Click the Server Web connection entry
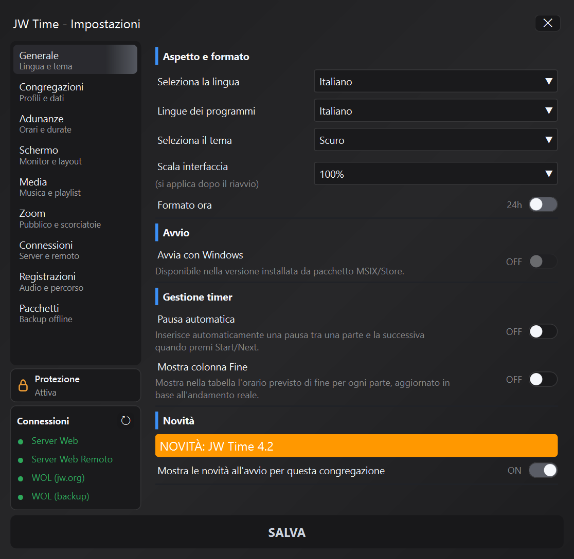The image size is (574, 559). point(55,441)
